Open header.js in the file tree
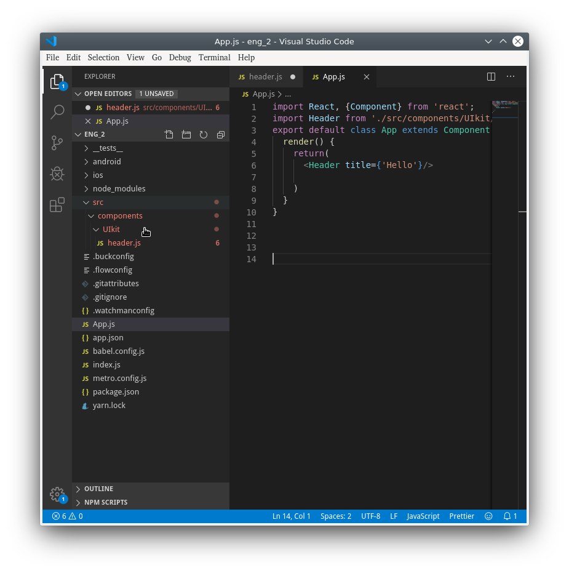This screenshot has height=573, width=569. [x=151, y=242]
